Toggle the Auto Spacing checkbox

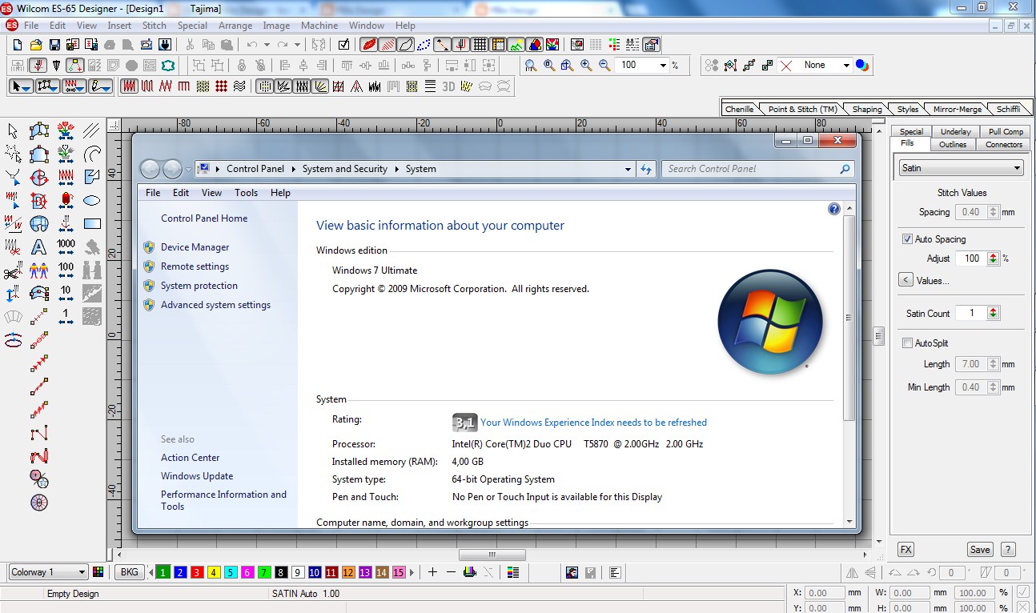[x=907, y=239]
